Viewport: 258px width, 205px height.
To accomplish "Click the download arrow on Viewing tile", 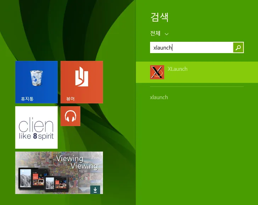I will point(95,190).
